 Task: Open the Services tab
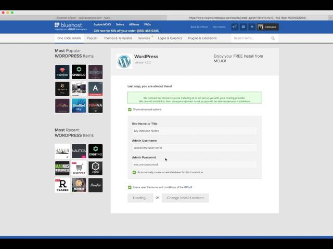pyautogui.click(x=144, y=38)
